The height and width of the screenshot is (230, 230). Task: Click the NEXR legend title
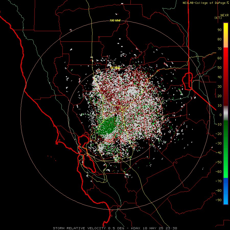(x=225, y=15)
